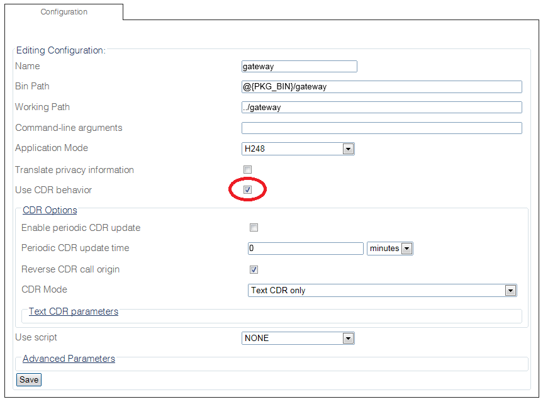This screenshot has width=543, height=409.
Task: Click the Bin Path text field
Action: click(x=381, y=87)
